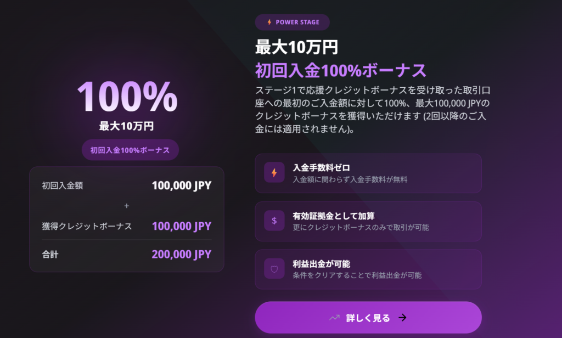The width and height of the screenshot is (562, 338).
Task: Click the shield icon beside 利益出金が可能
Action: tap(274, 269)
